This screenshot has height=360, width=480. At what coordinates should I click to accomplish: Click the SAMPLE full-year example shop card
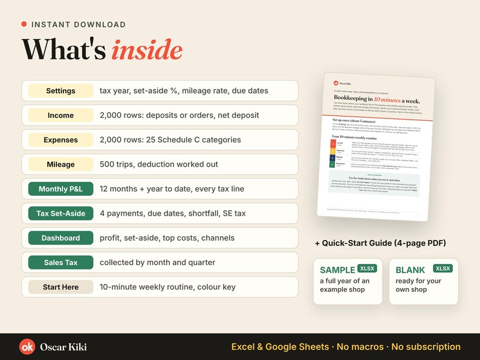click(348, 281)
